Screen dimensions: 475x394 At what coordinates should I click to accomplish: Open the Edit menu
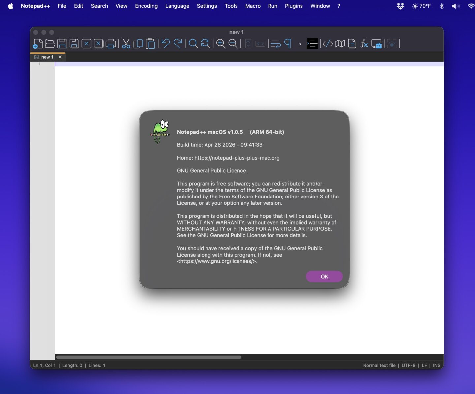pos(79,6)
